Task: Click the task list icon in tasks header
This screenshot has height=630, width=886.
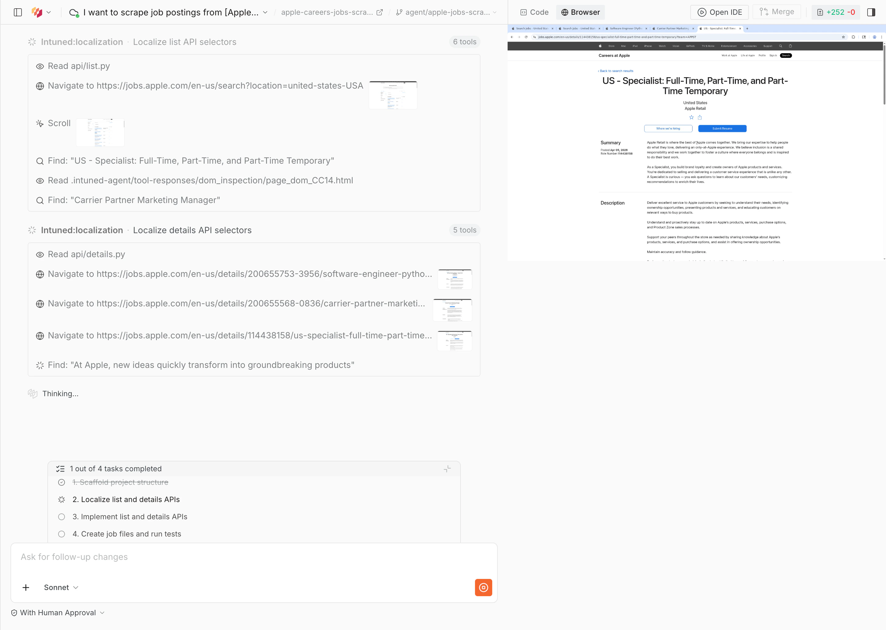Action: (x=60, y=469)
